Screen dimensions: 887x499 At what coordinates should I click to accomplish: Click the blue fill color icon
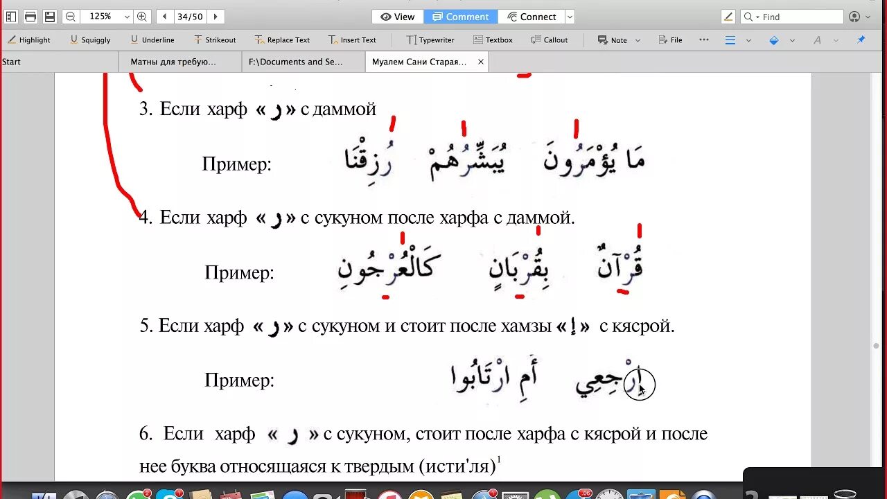[774, 40]
